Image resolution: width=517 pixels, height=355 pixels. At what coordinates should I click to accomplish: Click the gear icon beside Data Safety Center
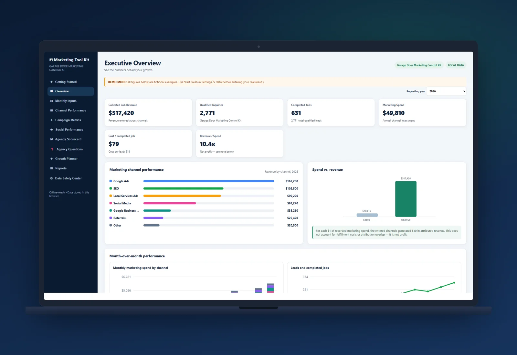[x=51, y=178]
